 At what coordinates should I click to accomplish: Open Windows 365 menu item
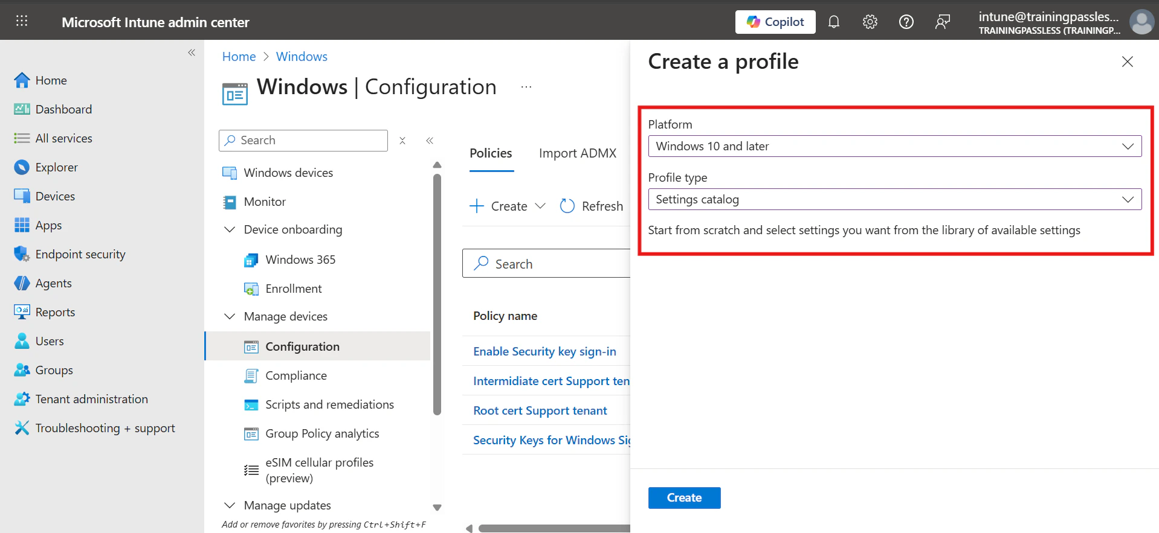300,260
